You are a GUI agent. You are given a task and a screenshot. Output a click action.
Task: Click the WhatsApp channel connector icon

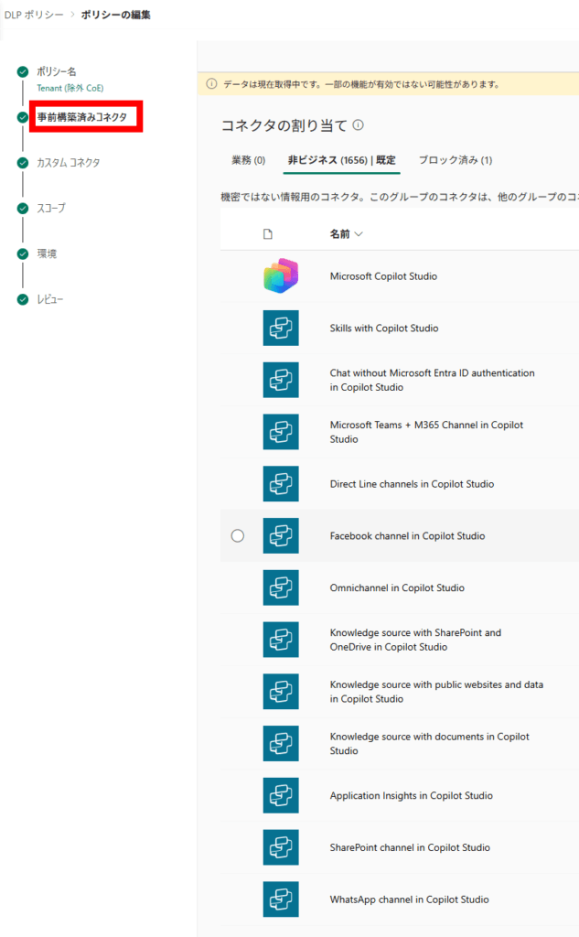coord(281,899)
